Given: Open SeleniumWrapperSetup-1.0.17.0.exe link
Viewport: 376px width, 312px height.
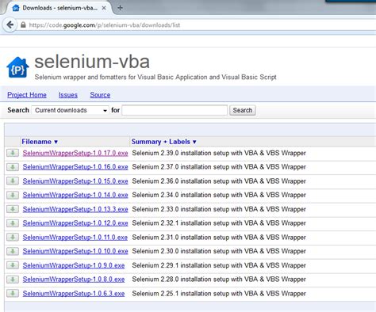Looking at the screenshot, I should (75, 153).
